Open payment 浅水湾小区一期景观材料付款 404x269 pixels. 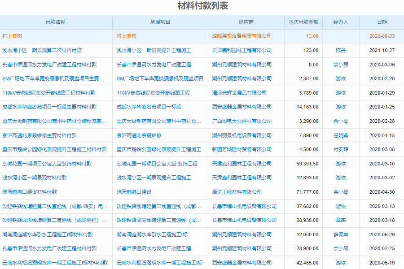(35, 178)
